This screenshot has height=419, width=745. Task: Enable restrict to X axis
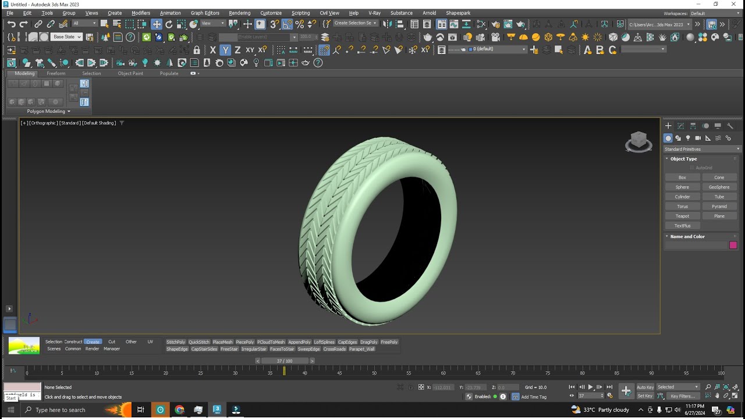point(212,50)
